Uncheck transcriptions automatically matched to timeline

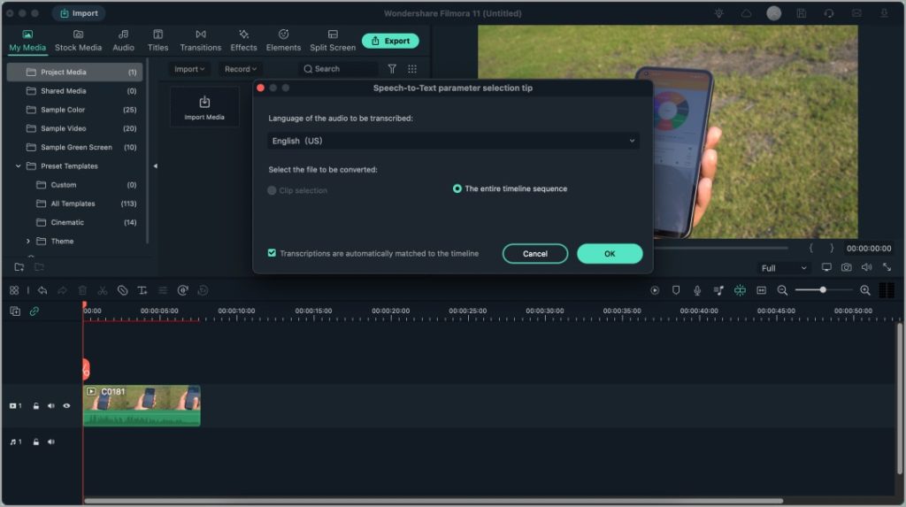(x=272, y=253)
